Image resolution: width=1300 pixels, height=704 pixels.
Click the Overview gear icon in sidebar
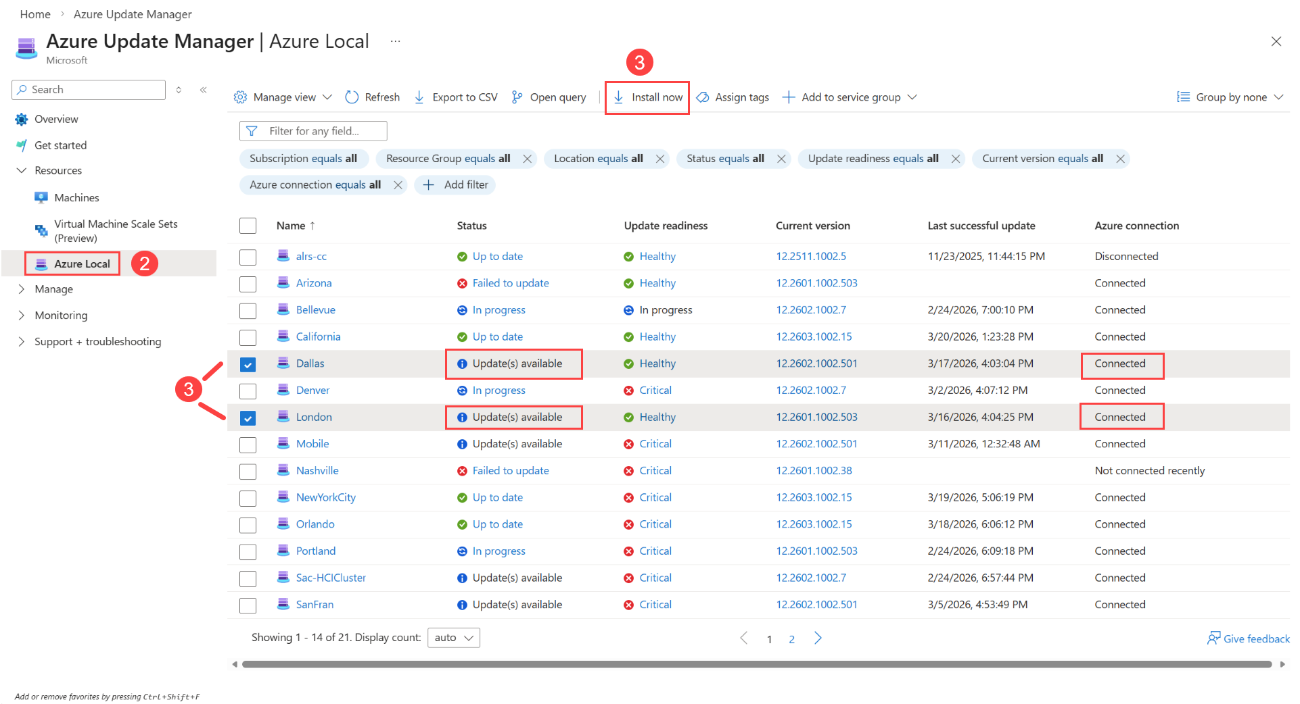click(x=22, y=120)
